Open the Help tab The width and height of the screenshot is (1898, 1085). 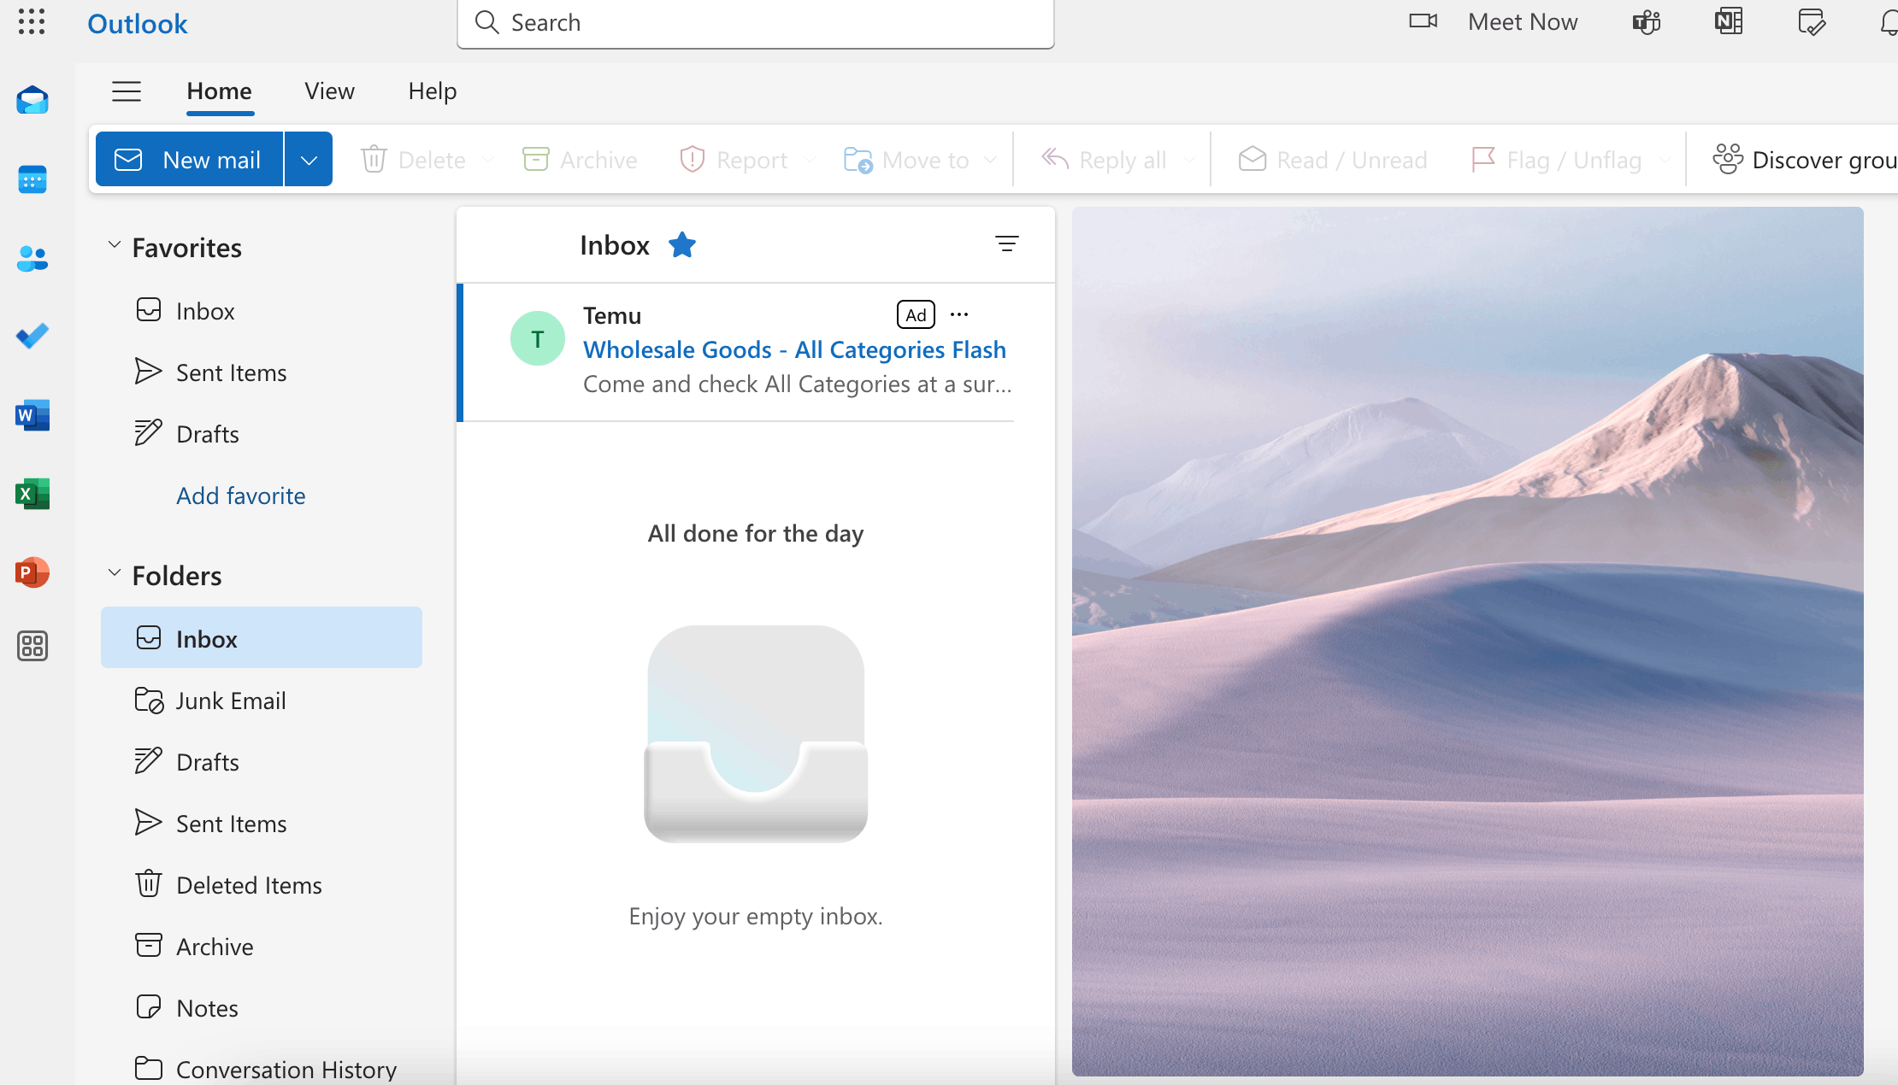point(432,91)
